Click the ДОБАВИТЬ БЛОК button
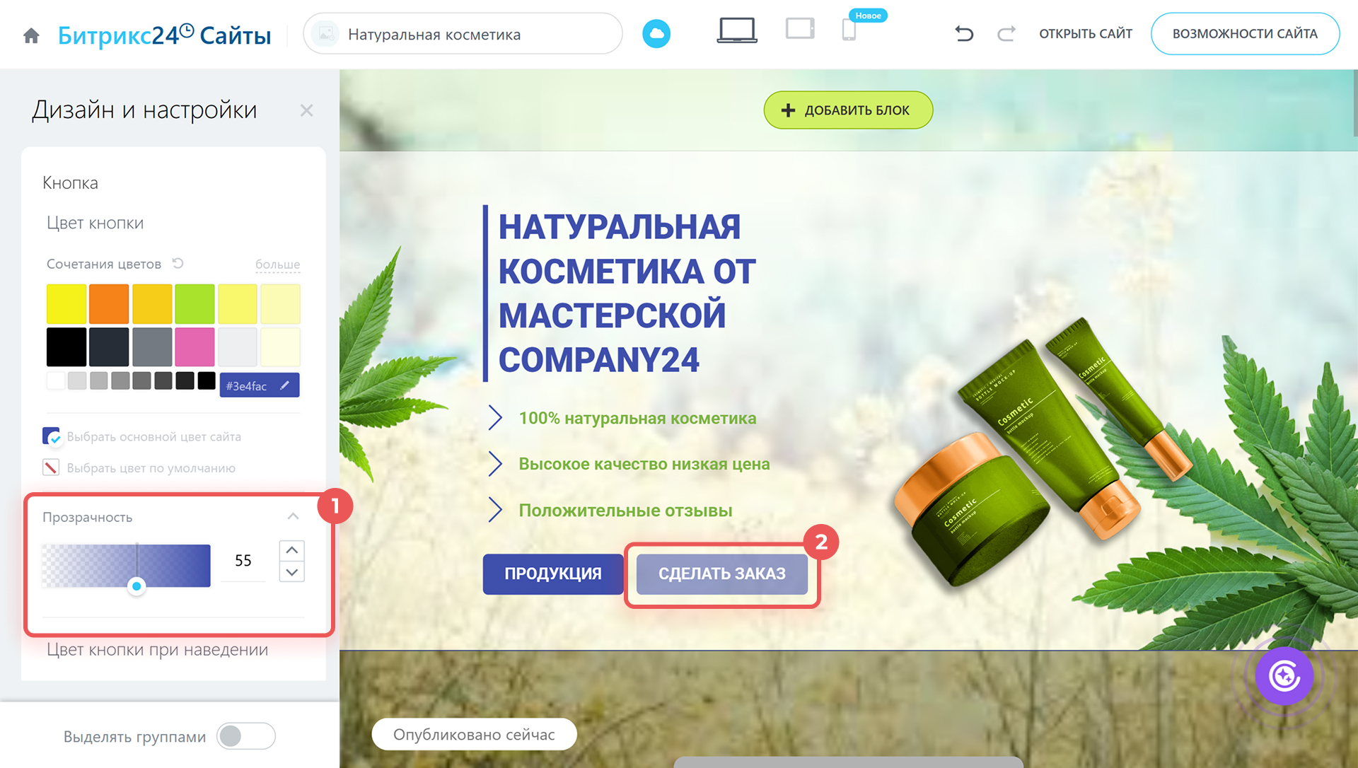The height and width of the screenshot is (768, 1358). click(847, 110)
